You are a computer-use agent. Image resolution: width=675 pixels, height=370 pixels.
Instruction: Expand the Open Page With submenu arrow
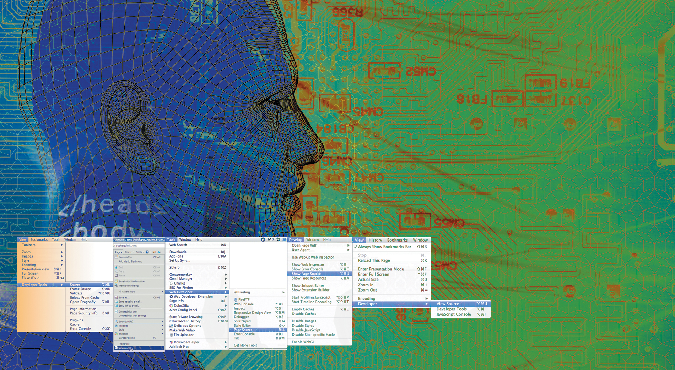[x=349, y=245]
